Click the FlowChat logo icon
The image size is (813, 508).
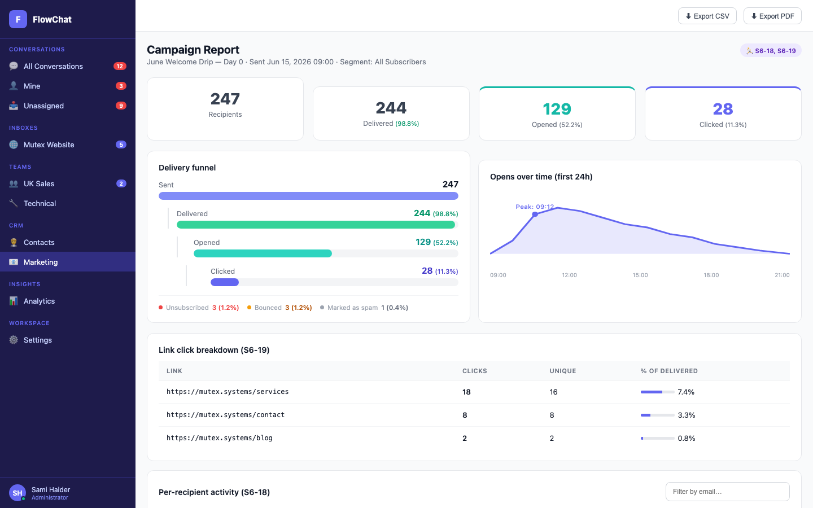(x=18, y=19)
